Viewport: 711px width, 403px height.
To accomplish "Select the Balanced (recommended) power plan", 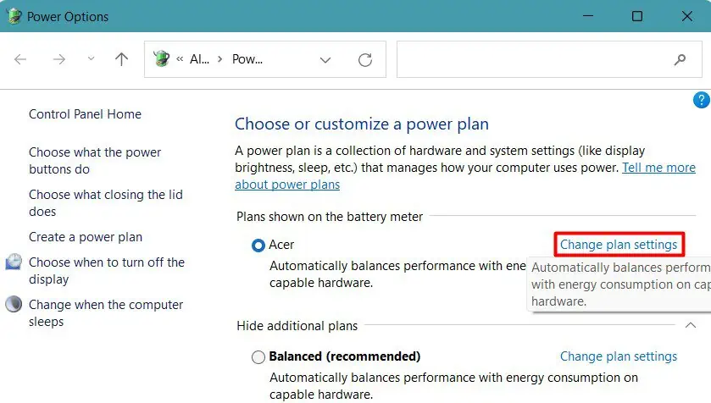I will [258, 357].
